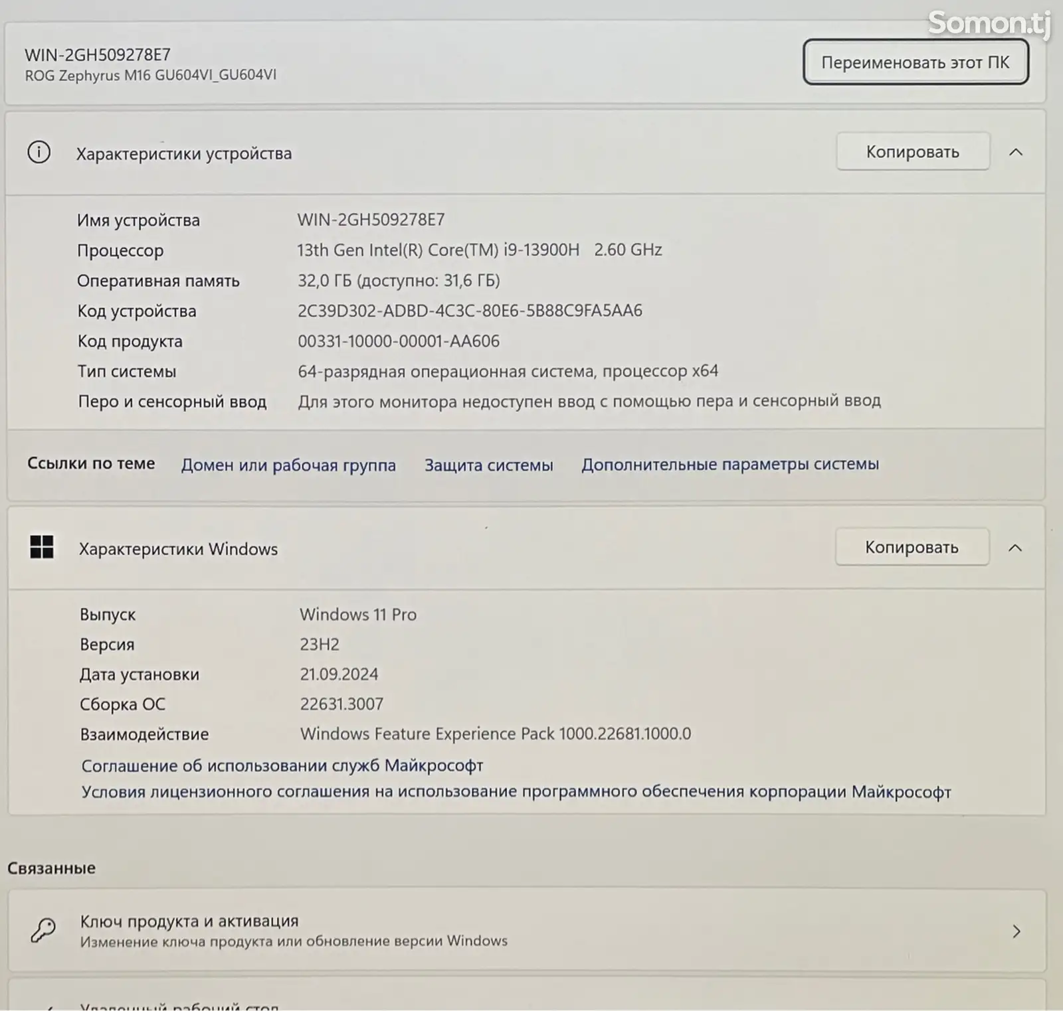Click the Выпуск label
Image resolution: width=1063 pixels, height=1011 pixels.
[x=108, y=615]
